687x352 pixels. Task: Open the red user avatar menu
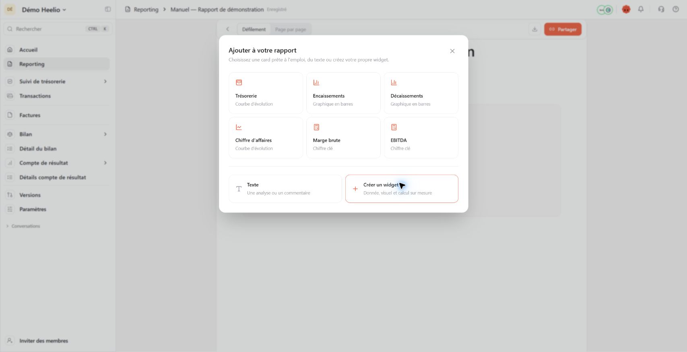point(626,9)
